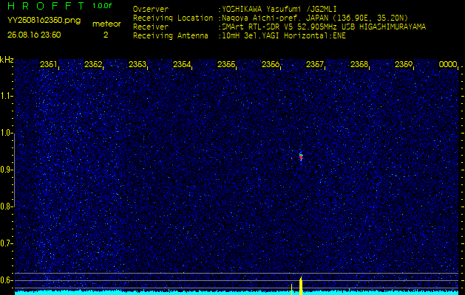Click the gray vertical range bar beside 0.9

click(x=14, y=170)
